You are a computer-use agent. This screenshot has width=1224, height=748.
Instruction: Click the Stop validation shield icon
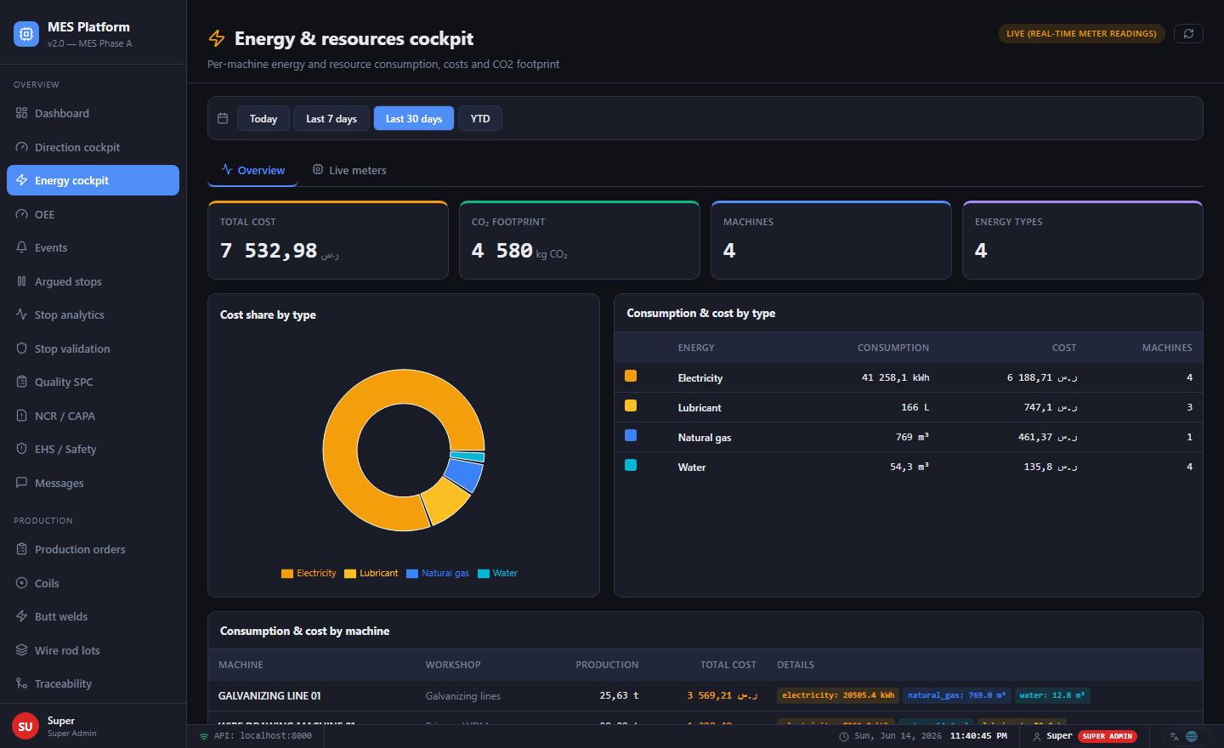click(21, 348)
